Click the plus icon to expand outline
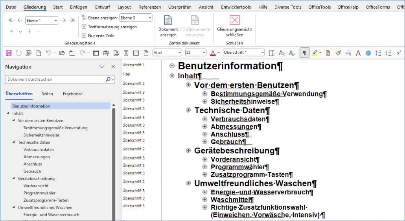This screenshot has width=405, height=221. (x=29, y=31)
